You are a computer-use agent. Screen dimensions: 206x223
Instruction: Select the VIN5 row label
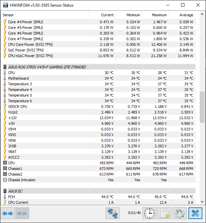click(x=12, y=135)
